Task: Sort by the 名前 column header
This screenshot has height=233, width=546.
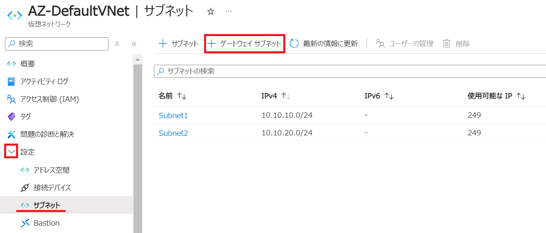Action: point(172,96)
